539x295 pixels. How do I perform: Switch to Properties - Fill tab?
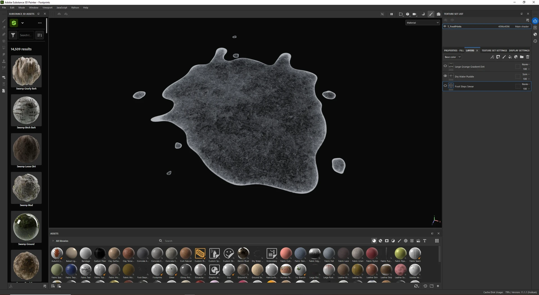click(454, 50)
